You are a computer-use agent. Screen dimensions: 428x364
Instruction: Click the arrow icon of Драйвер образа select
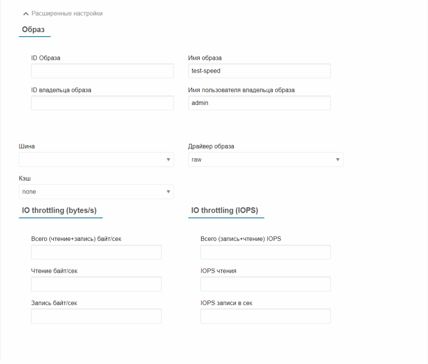338,160
